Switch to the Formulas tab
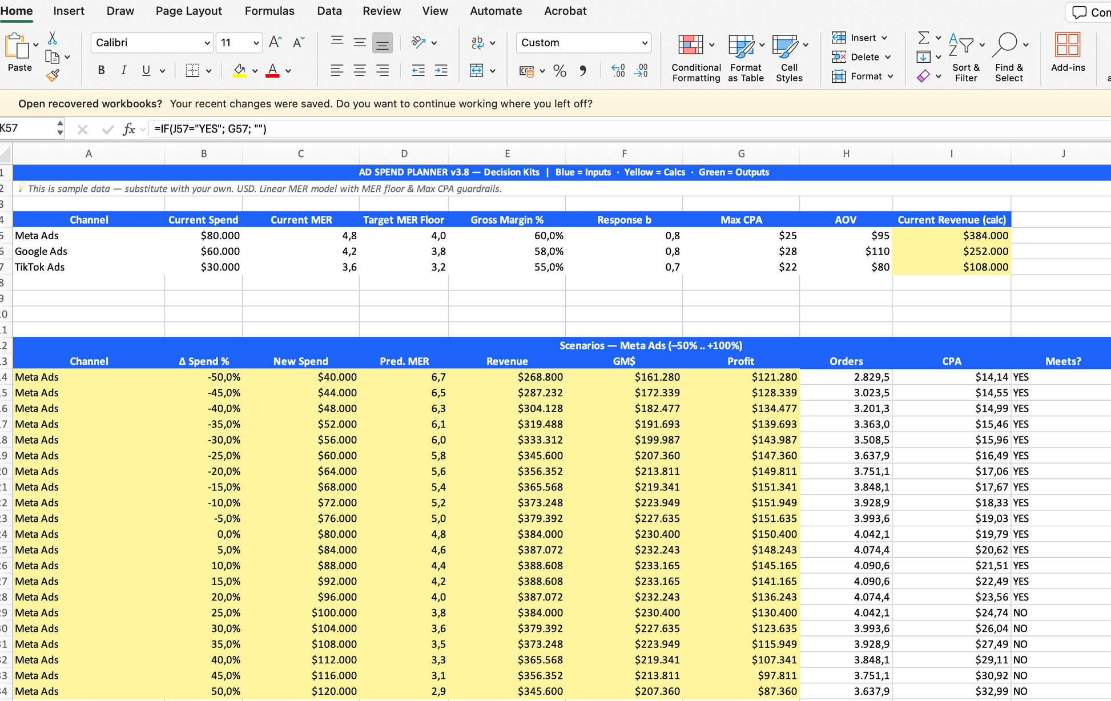 [269, 11]
